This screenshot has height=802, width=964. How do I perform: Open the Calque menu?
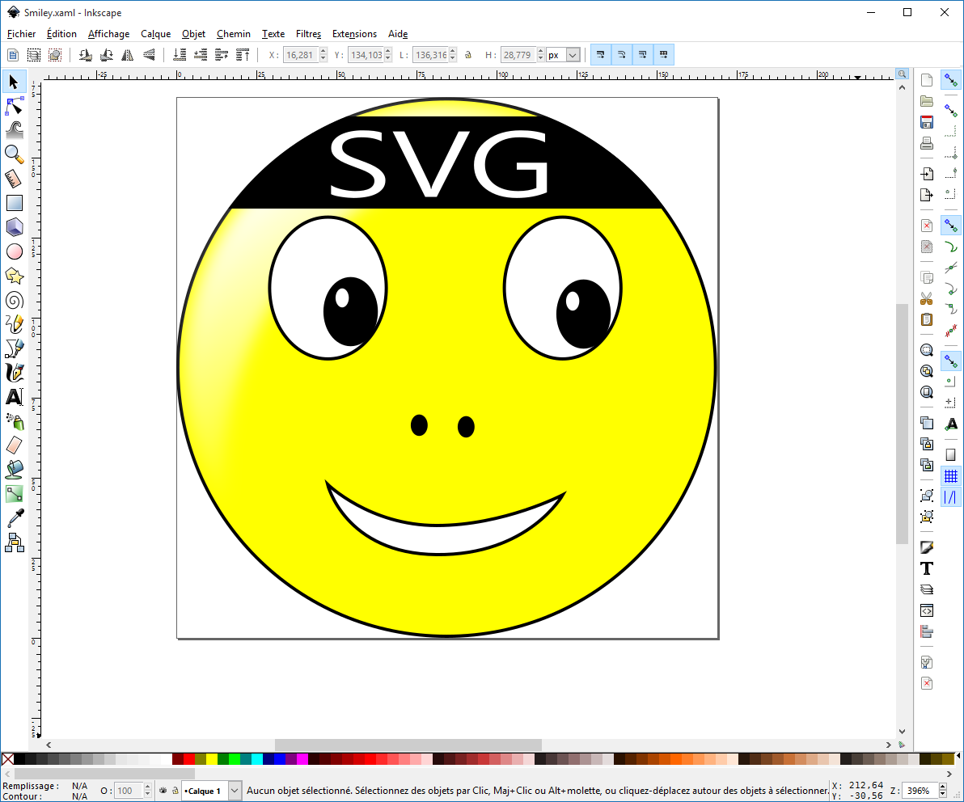155,34
